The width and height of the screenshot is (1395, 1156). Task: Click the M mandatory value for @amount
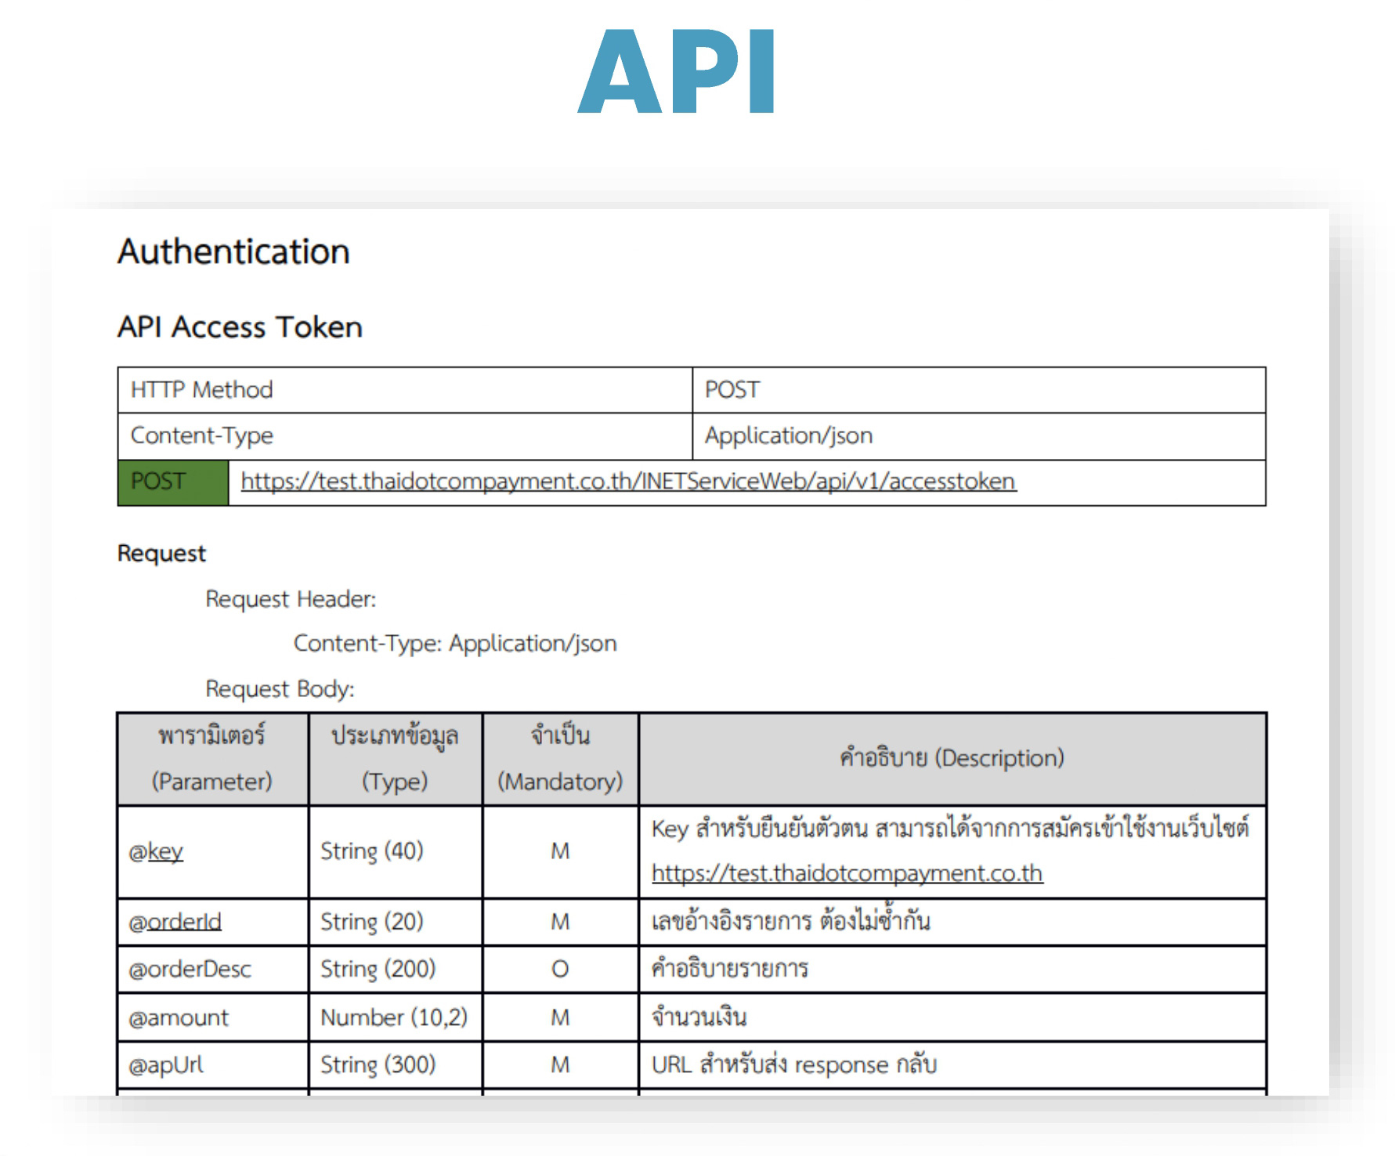[x=561, y=1018]
